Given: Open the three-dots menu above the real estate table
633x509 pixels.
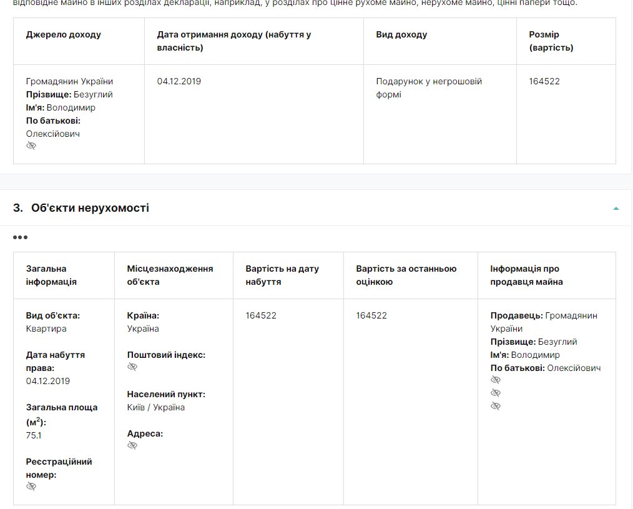Looking at the screenshot, I should pos(21,237).
